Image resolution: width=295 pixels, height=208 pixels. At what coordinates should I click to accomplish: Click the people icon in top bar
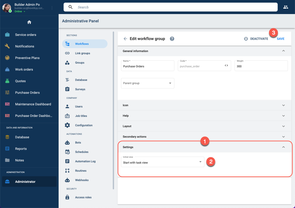[x=285, y=7]
